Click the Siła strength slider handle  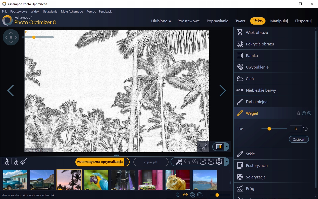point(269,129)
